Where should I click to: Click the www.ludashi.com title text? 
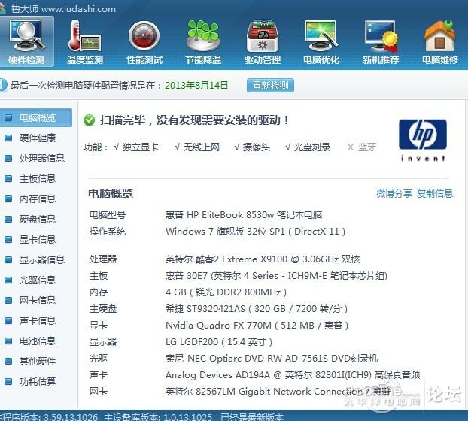[78, 9]
